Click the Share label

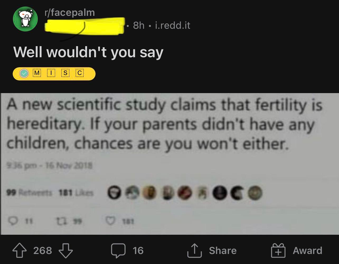(223, 251)
